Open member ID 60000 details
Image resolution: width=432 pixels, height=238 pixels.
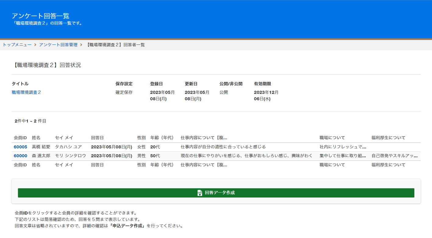pyautogui.click(x=20, y=156)
